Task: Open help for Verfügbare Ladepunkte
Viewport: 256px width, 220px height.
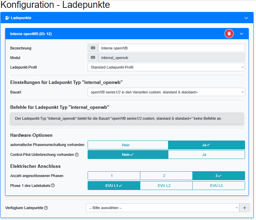Action: 46,208
